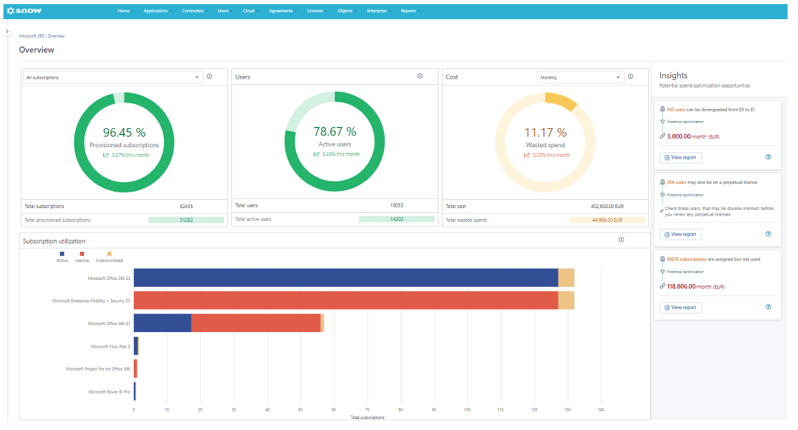This screenshot has height=430, width=798.
Task: View report for assigned but unused subscriptions
Action: 680,307
